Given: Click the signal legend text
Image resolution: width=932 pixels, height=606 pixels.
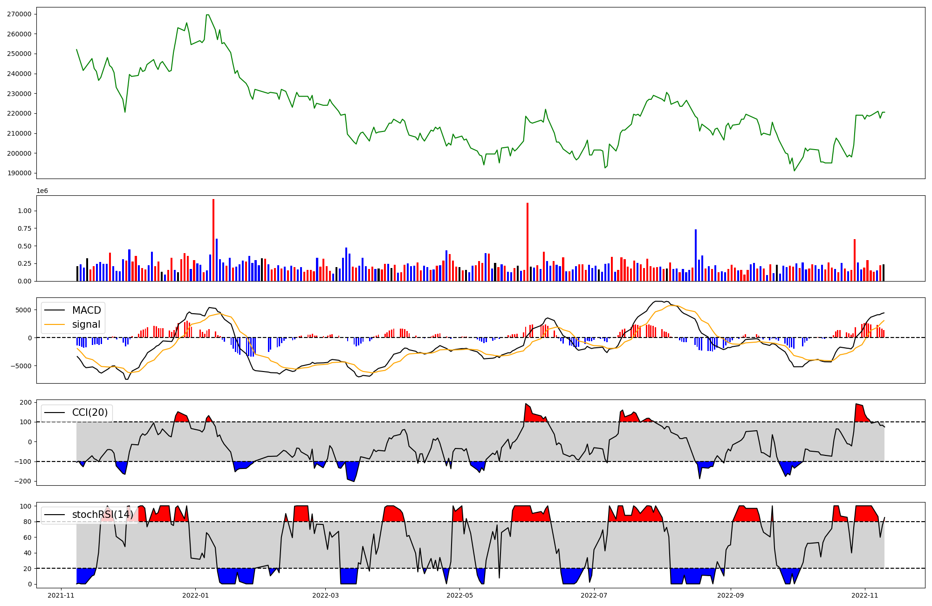Looking at the screenshot, I should pyautogui.click(x=86, y=324).
